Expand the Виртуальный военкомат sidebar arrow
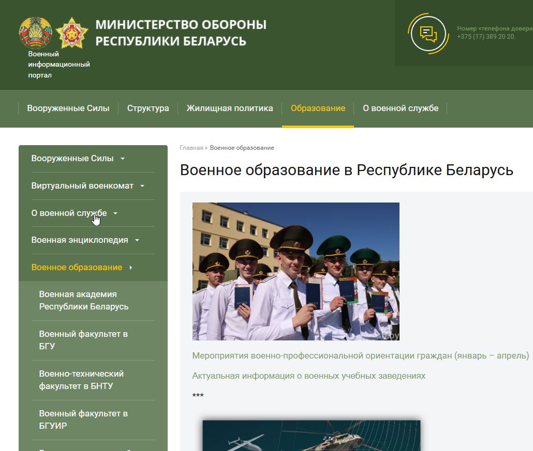Viewport: 533px width, 451px height. pos(142,186)
